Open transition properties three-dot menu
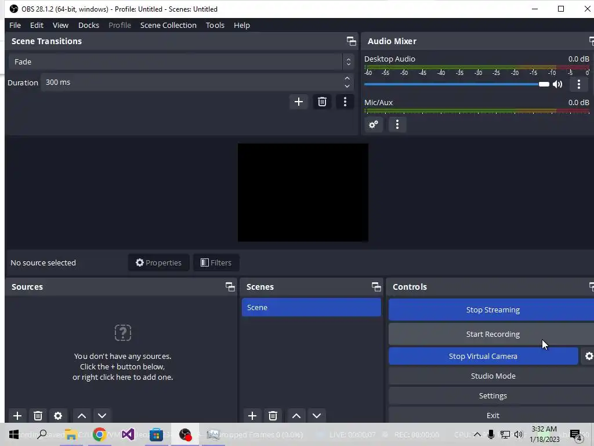The width and height of the screenshot is (594, 446). [345, 102]
